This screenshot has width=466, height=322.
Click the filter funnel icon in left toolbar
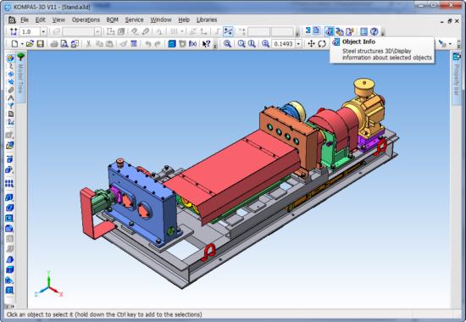point(10,106)
